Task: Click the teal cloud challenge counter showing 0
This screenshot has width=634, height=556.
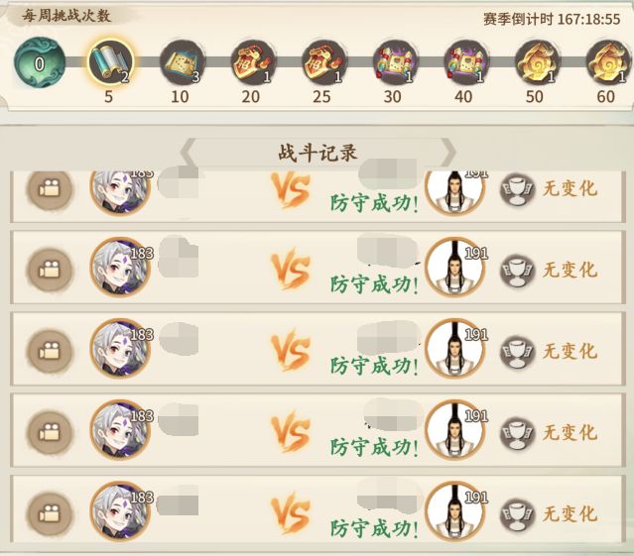Action: [40, 62]
